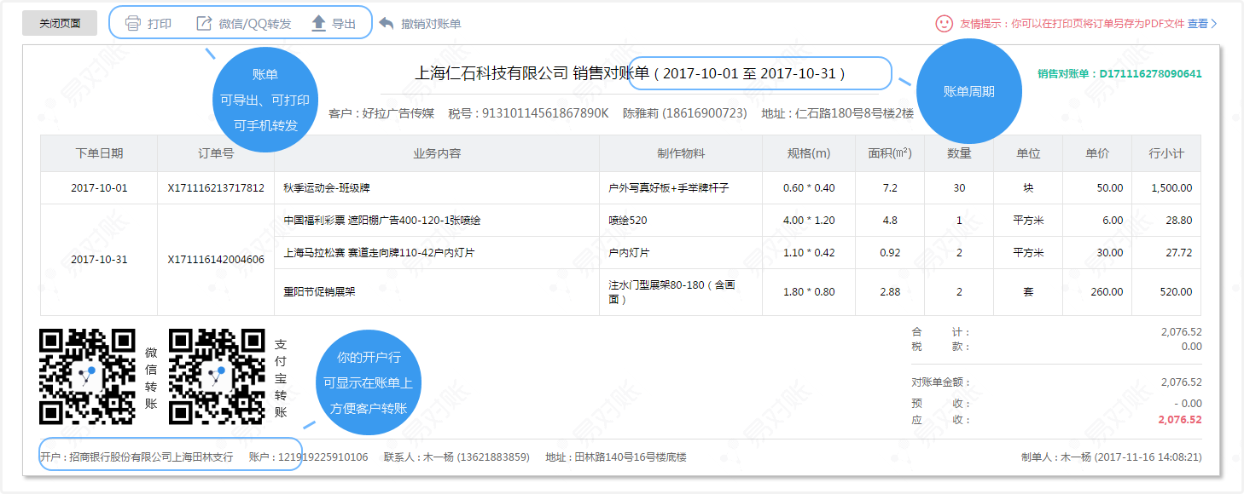Click the 制作物料 column header
Viewport: 1244px width, 494px height.
(681, 153)
